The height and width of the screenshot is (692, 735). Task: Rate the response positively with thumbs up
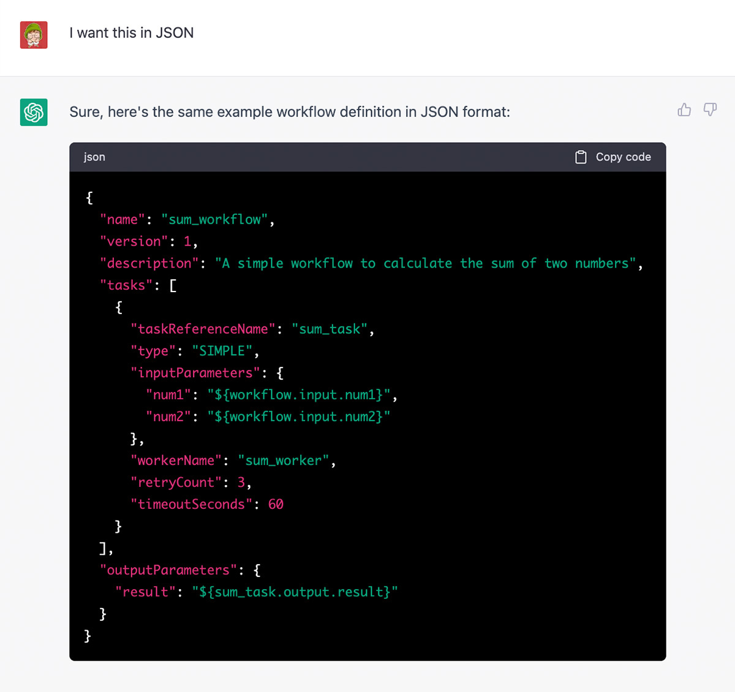(684, 110)
